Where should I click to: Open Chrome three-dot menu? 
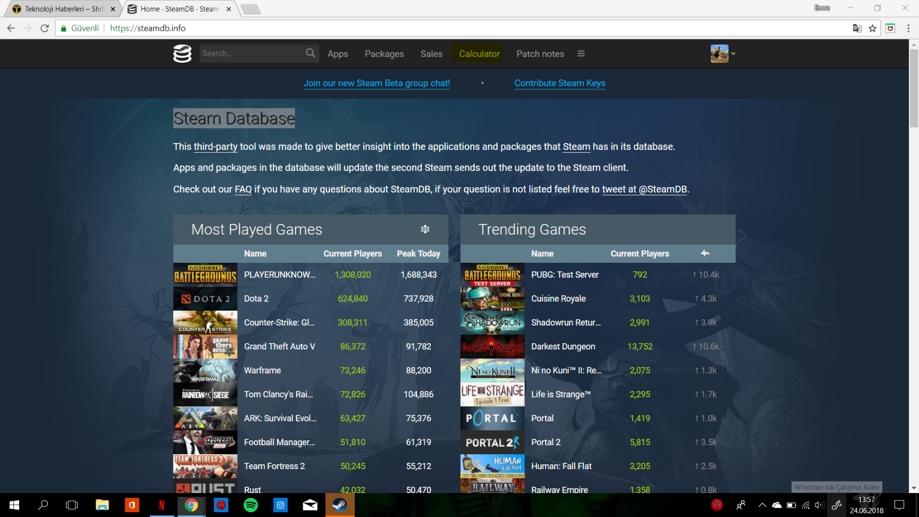(908, 28)
